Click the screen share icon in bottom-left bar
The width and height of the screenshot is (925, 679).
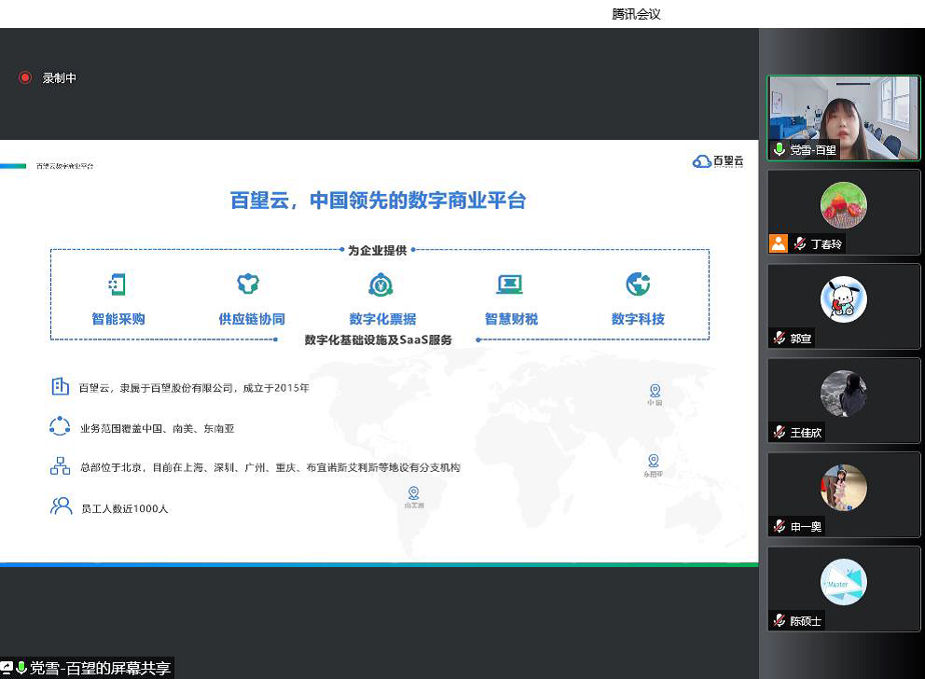click(x=7, y=668)
